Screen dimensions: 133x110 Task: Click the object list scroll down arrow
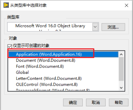pos(121,88)
